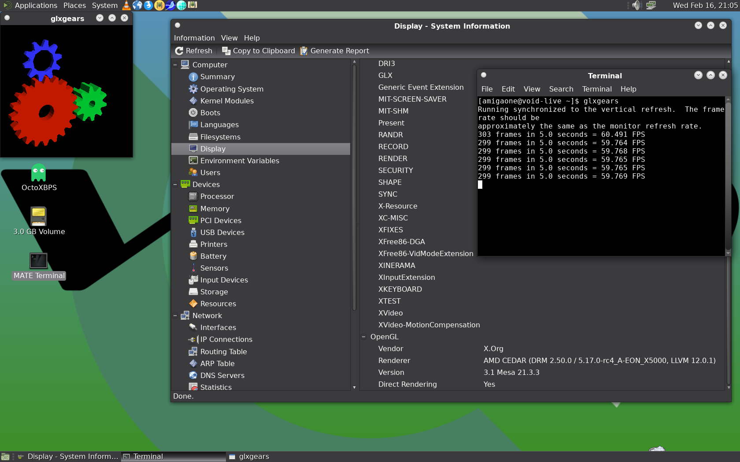This screenshot has width=740, height=462.
Task: Select Statistics entry
Action: pyautogui.click(x=216, y=387)
